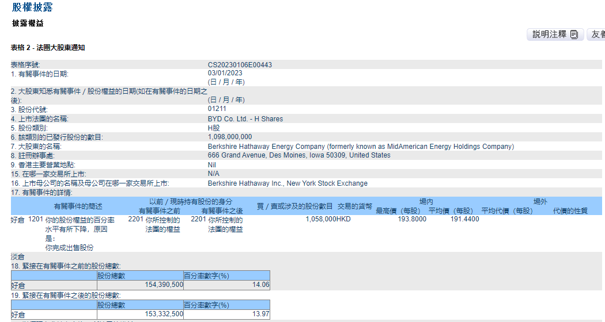
Task: Select the 666 Grand Avenue registered address
Action: click(x=299, y=155)
